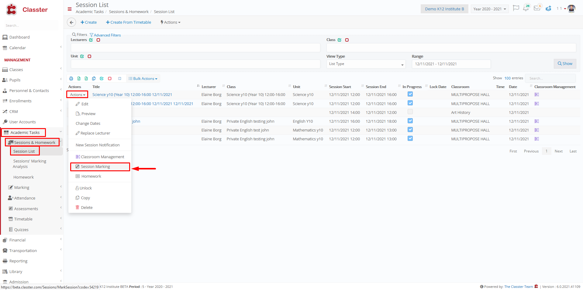Image resolution: width=583 pixels, height=290 pixels.
Task: Toggle In Progress checkbox for second Science y10 row
Action: click(x=410, y=103)
